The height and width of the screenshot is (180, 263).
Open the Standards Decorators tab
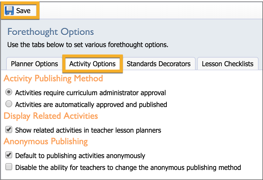[x=158, y=64]
